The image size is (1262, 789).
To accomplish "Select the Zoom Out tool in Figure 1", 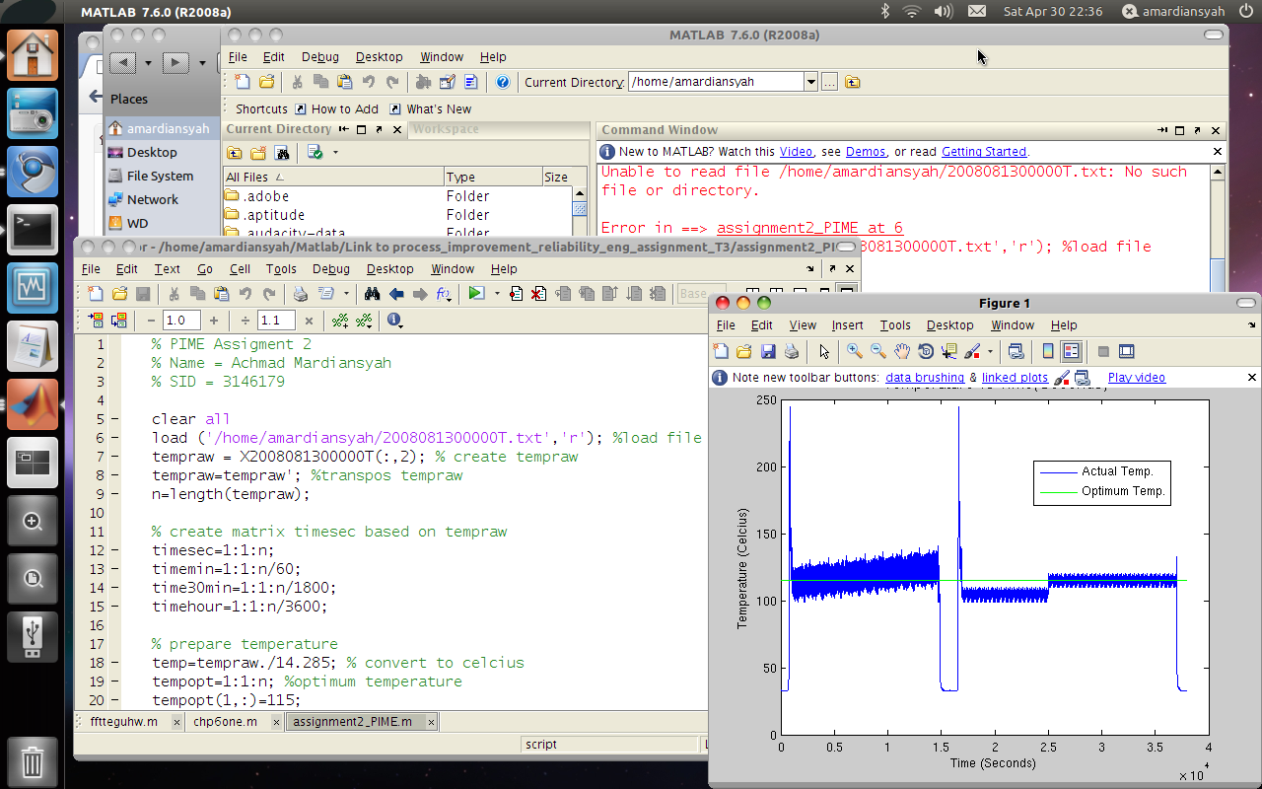I will tap(877, 351).
